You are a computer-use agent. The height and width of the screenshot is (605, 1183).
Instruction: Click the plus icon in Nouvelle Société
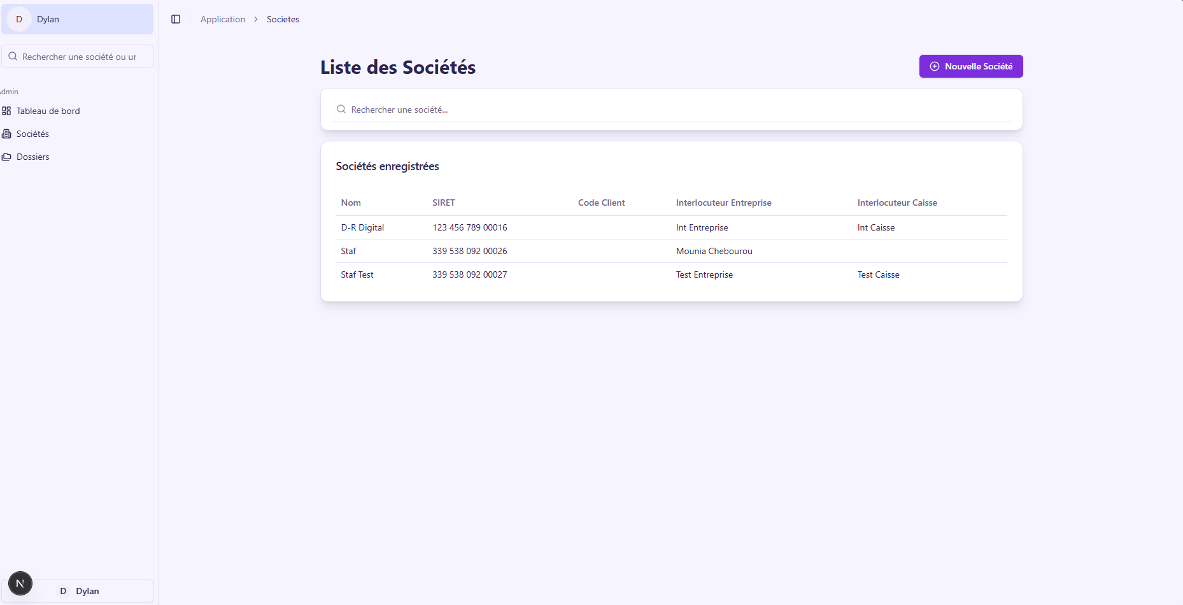click(x=935, y=66)
